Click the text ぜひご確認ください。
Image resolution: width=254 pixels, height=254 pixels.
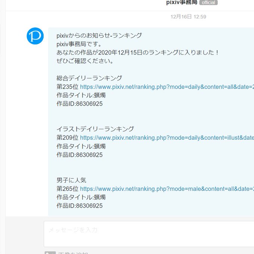point(85,61)
